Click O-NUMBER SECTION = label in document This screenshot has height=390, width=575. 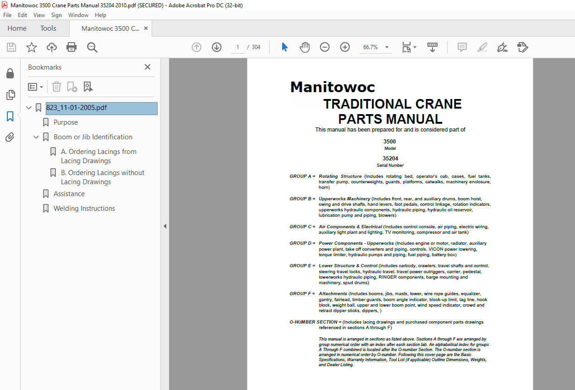click(315, 322)
